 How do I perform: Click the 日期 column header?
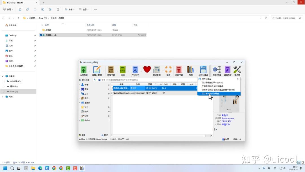(151, 84)
